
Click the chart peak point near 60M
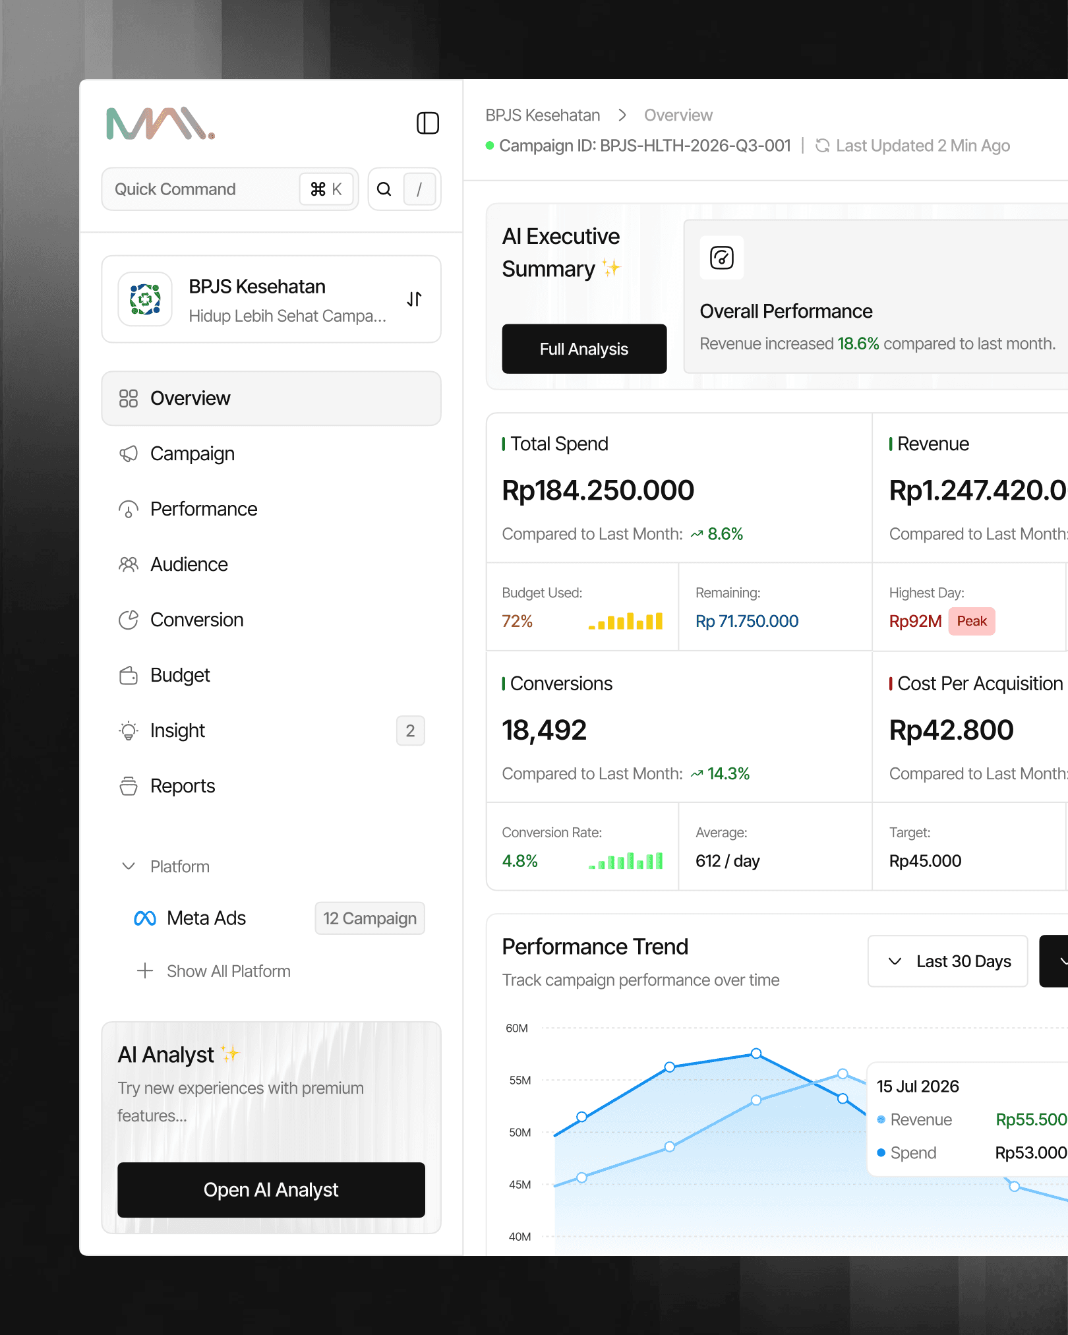click(756, 1053)
